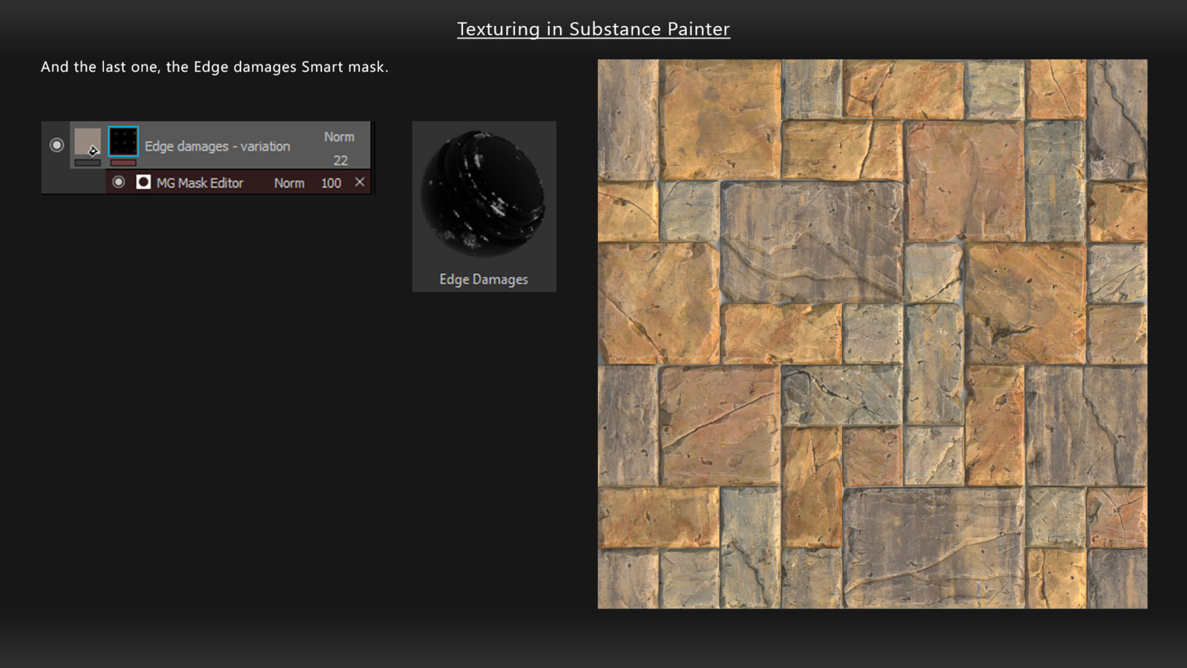Select the MG Mask Editor row label
This screenshot has width=1187, height=668.
[x=200, y=183]
